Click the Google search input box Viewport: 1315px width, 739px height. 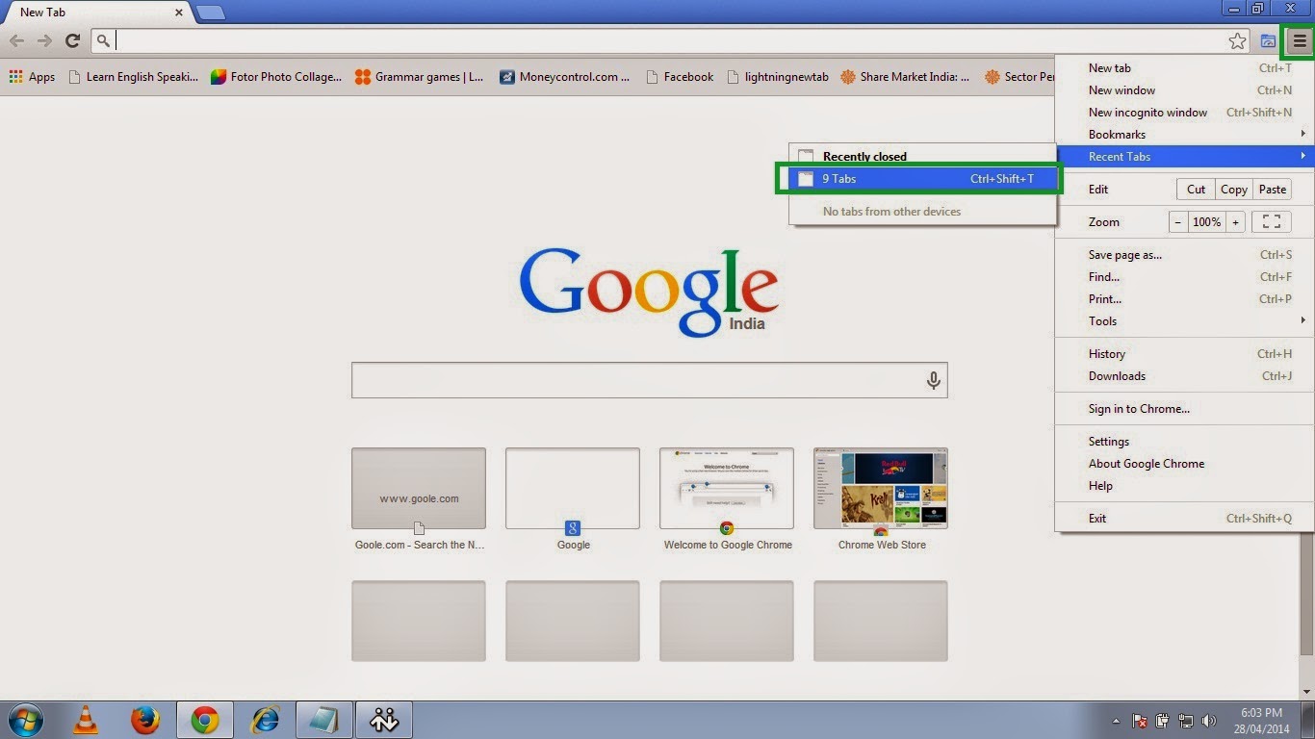pos(649,380)
